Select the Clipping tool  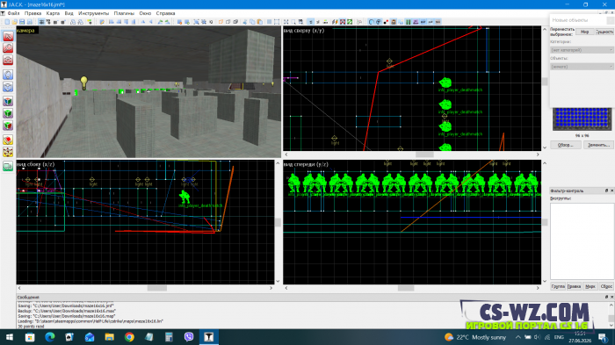[8, 140]
